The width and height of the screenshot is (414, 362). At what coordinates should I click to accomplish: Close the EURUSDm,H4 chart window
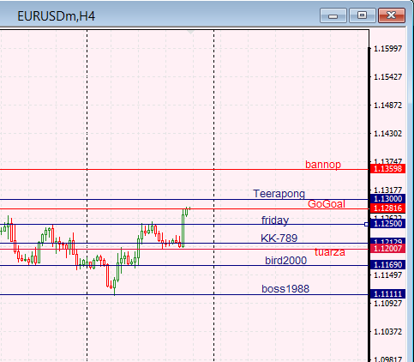pyautogui.click(x=392, y=15)
